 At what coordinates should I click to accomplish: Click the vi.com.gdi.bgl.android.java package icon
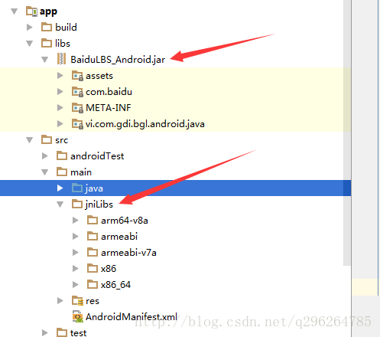click(77, 124)
